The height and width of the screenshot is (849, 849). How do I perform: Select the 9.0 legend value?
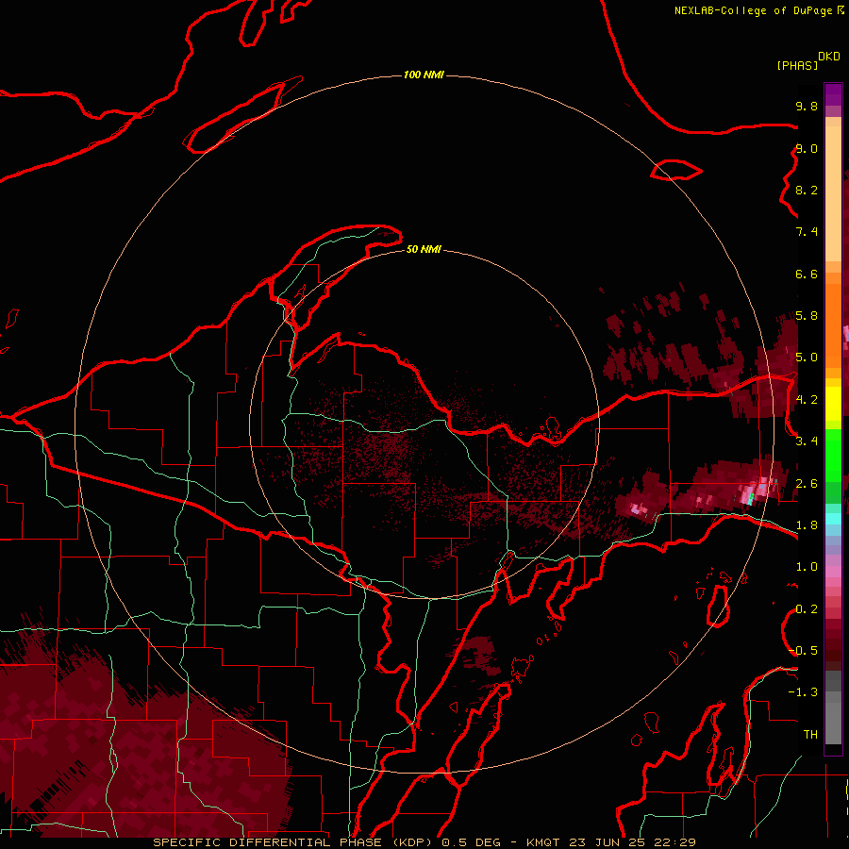[x=807, y=148]
